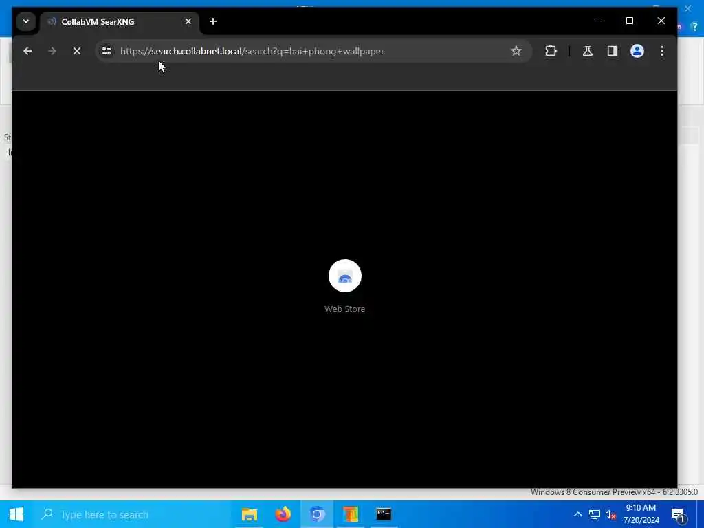Bookmark this page with the star icon
704x528 pixels.
pos(516,51)
